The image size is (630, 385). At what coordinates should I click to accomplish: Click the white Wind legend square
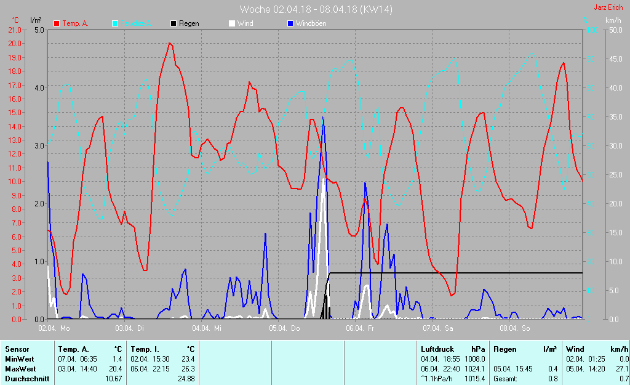(232, 23)
